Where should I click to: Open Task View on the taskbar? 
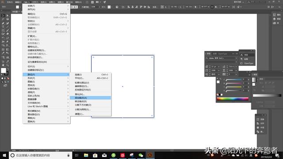pyautogui.click(x=76, y=155)
